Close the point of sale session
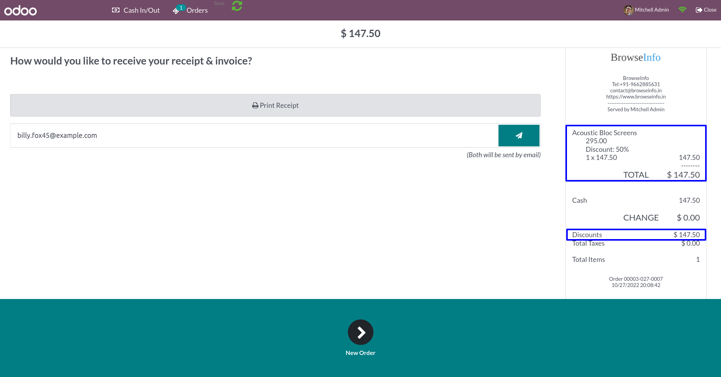The width and height of the screenshot is (721, 377). click(706, 10)
